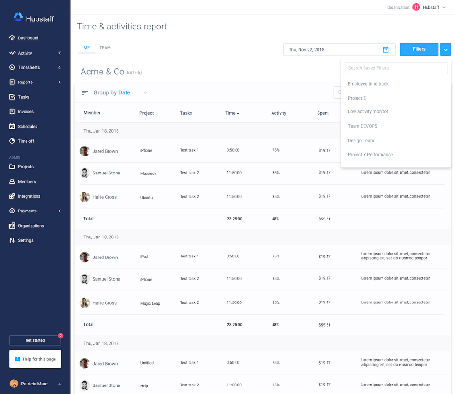Click the Magic Leap project cell
Viewport: 455px width, 394px height.
pos(150,303)
